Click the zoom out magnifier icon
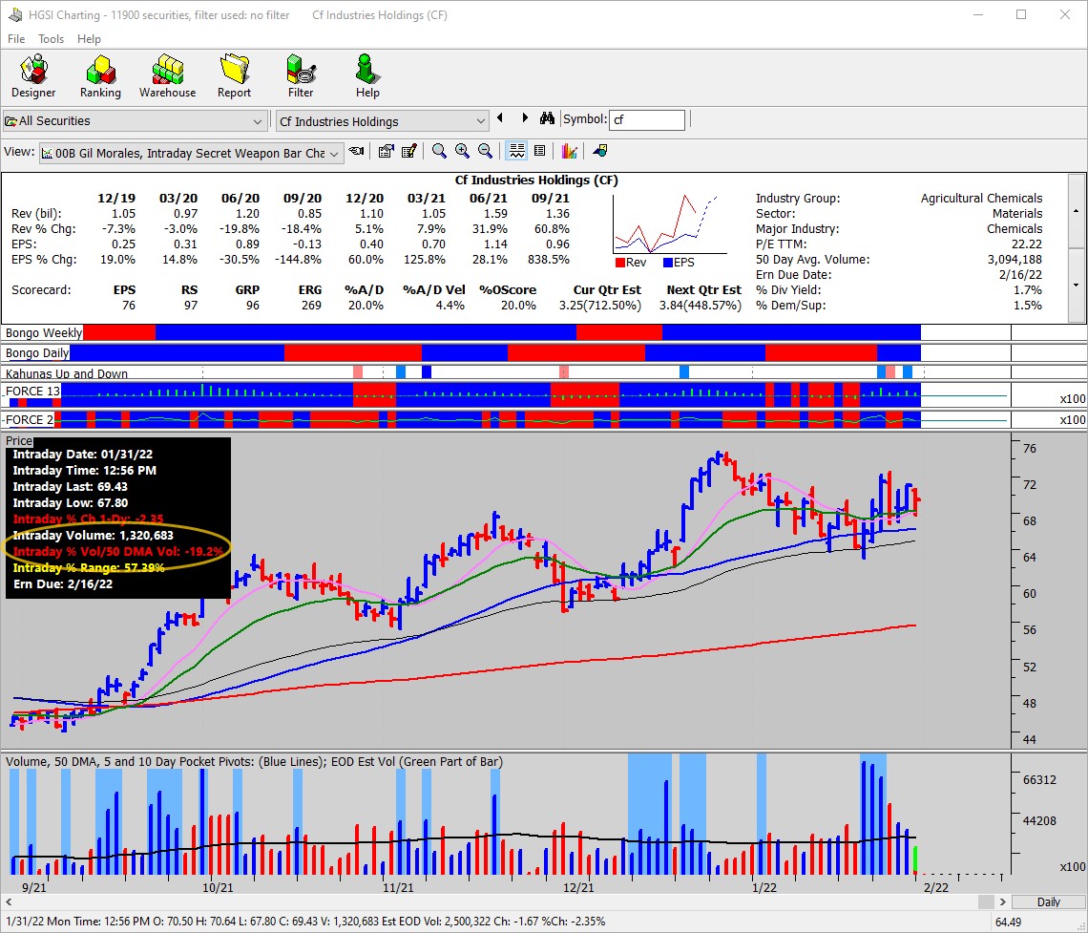1088x933 pixels. (x=485, y=151)
